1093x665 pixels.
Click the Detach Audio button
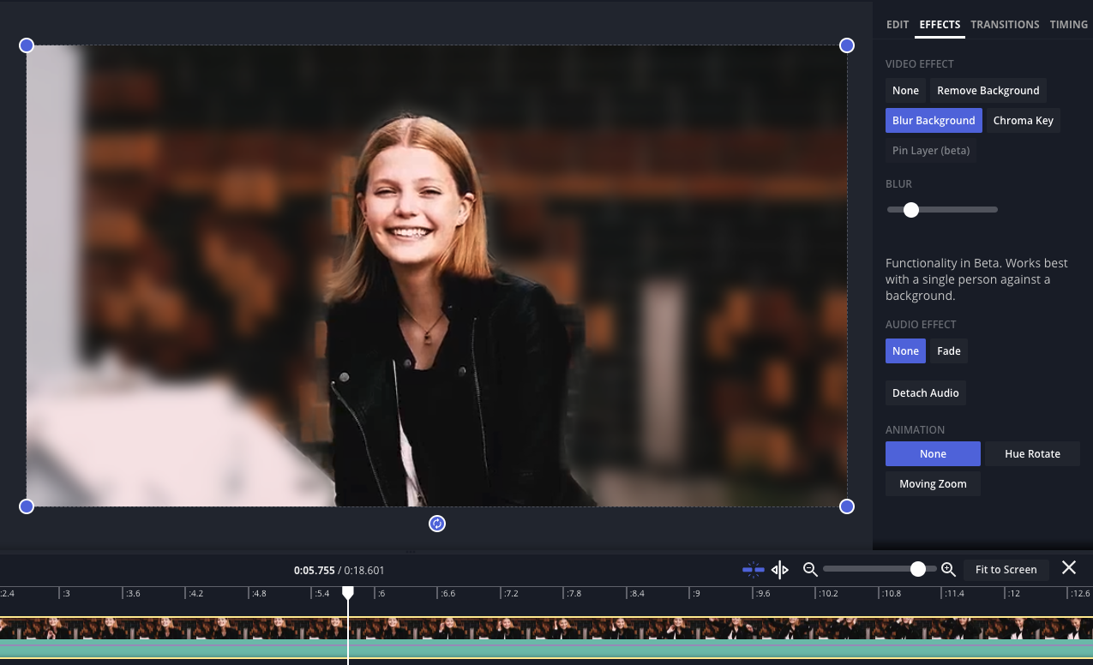[926, 393]
